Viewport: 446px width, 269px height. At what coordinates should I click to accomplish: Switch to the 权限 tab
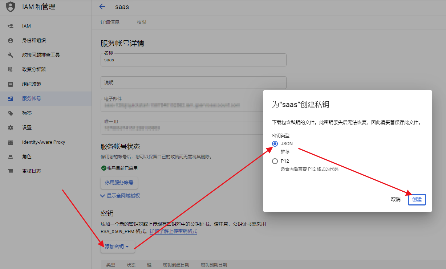(142, 22)
